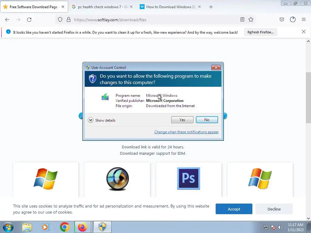Close the pc health check Google tab
This screenshot has width=311, height=233.
(131, 7)
